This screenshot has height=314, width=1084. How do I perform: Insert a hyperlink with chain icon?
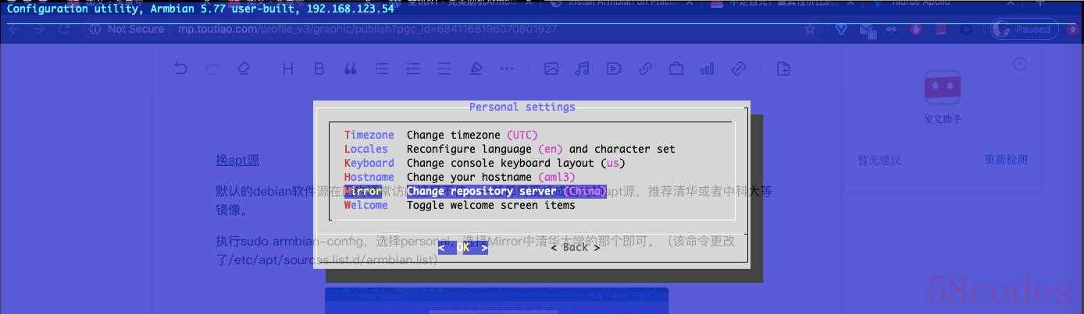point(645,69)
